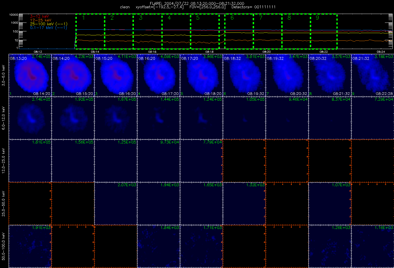Open the 3.0-6.0 keV image starting 08:13:20
The image size is (394, 268).
pyautogui.click(x=30, y=75)
